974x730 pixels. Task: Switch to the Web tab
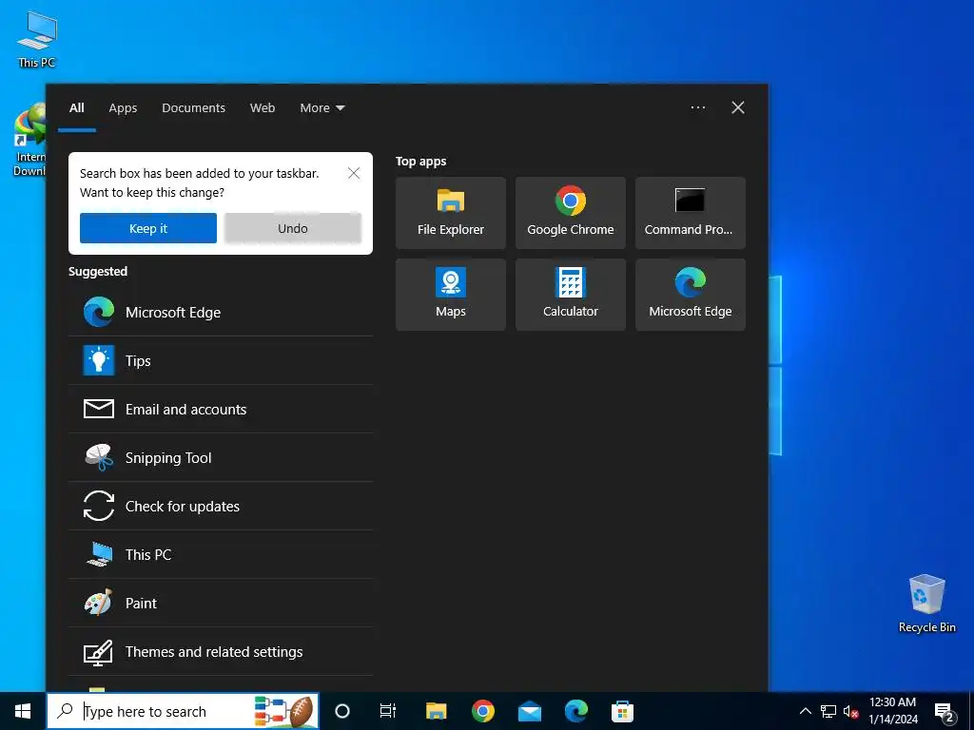[x=263, y=108]
